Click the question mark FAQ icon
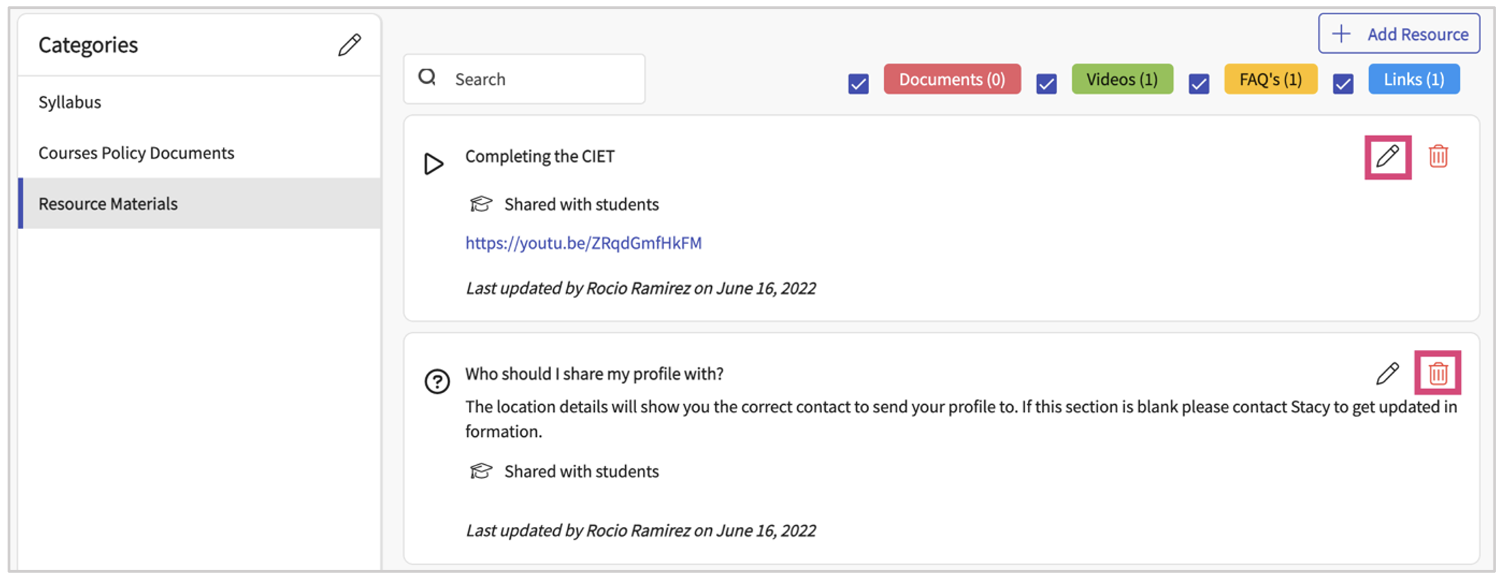Viewport: 1503px width, 577px height. 437,381
